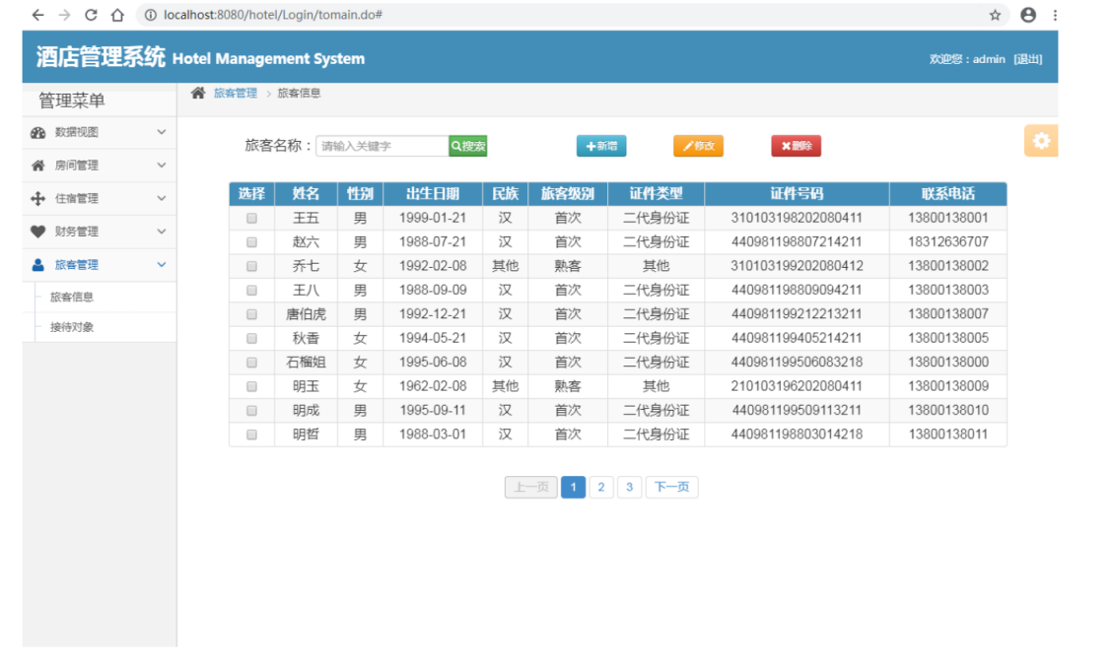Viewport: 1113px width, 667px height.
Task: Click the 退出 logout link
Action: (1028, 59)
